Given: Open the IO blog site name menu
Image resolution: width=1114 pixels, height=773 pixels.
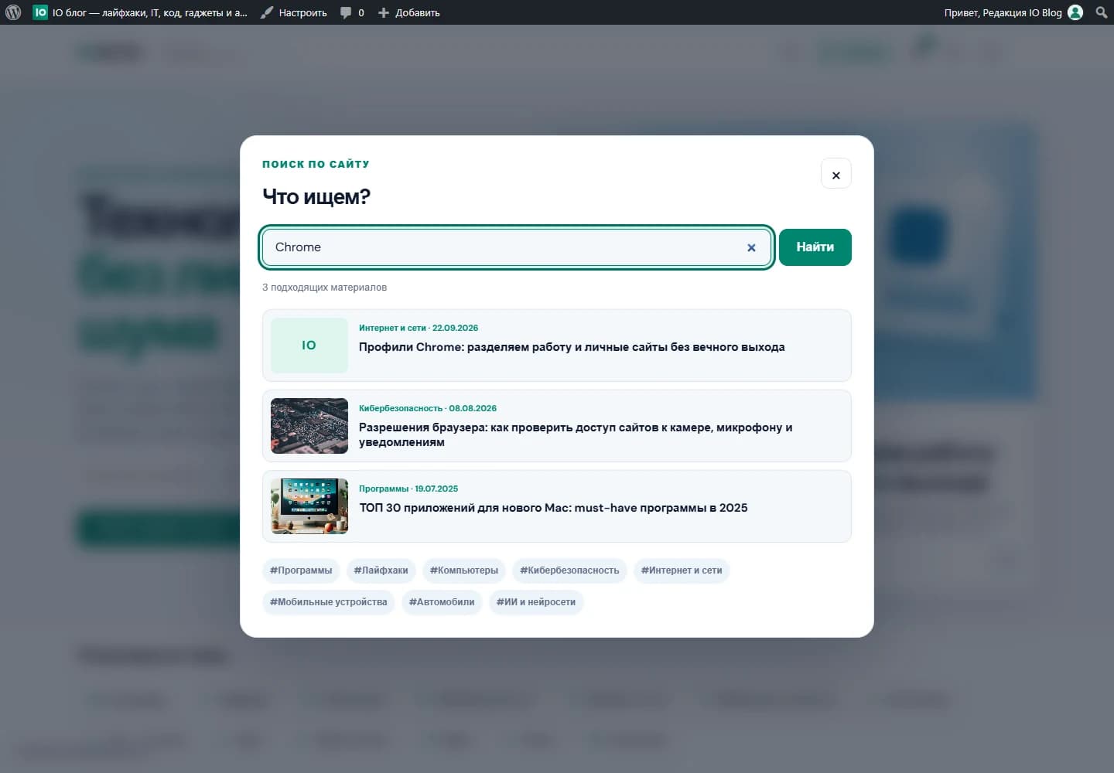Looking at the screenshot, I should click(x=140, y=12).
